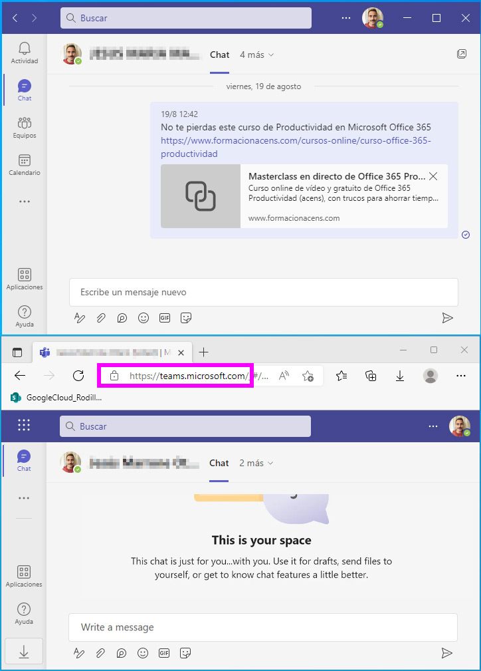Open Calendario in the Teams sidebar
Viewport: 481px width, 671px height.
25,165
